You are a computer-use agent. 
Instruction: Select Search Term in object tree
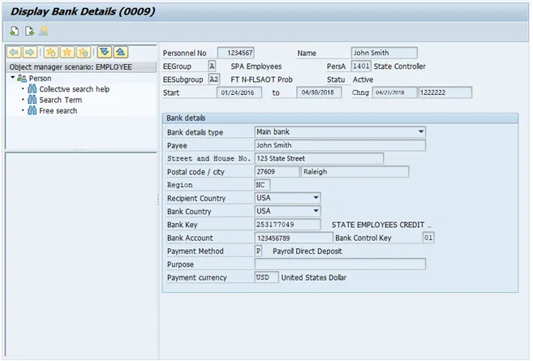[60, 100]
